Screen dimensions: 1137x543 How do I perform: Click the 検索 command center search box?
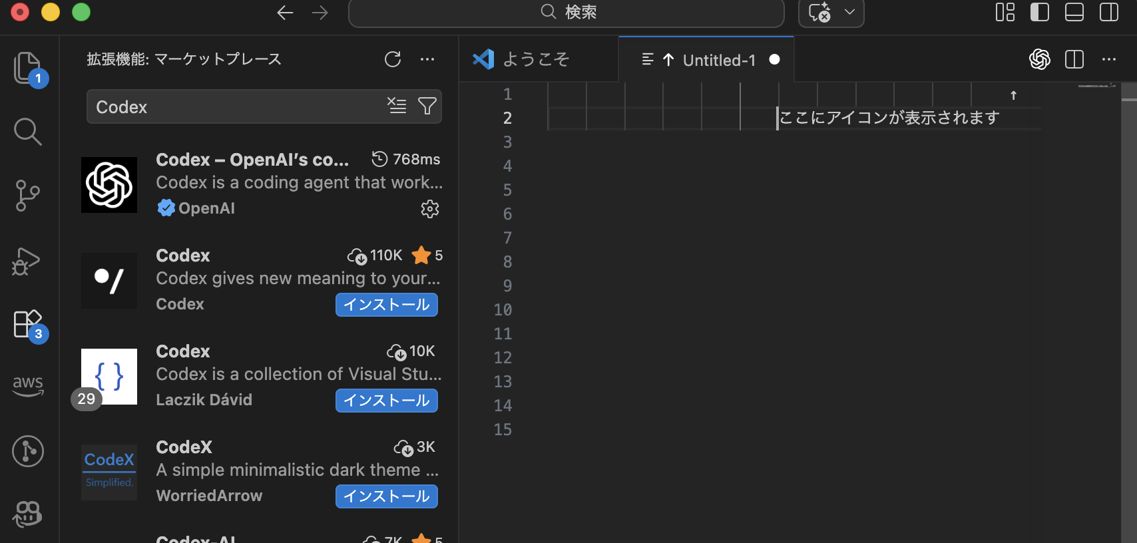pyautogui.click(x=567, y=13)
